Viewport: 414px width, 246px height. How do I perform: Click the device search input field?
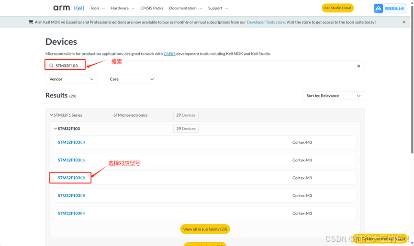[205, 65]
